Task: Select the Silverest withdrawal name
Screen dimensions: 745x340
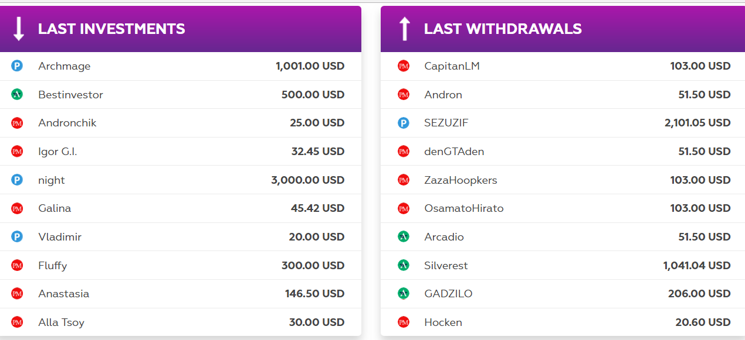Action: 446,266
